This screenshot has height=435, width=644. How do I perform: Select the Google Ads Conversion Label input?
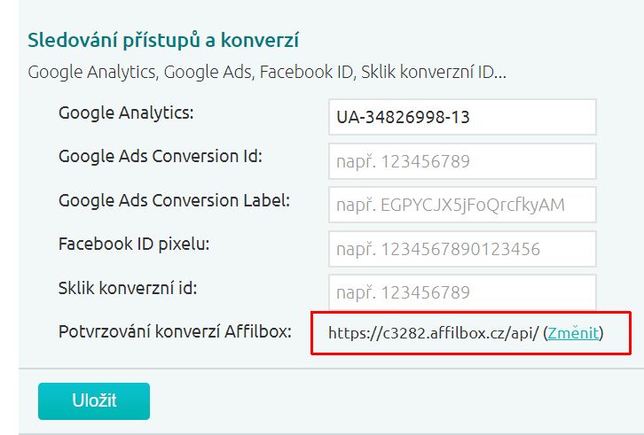(462, 205)
